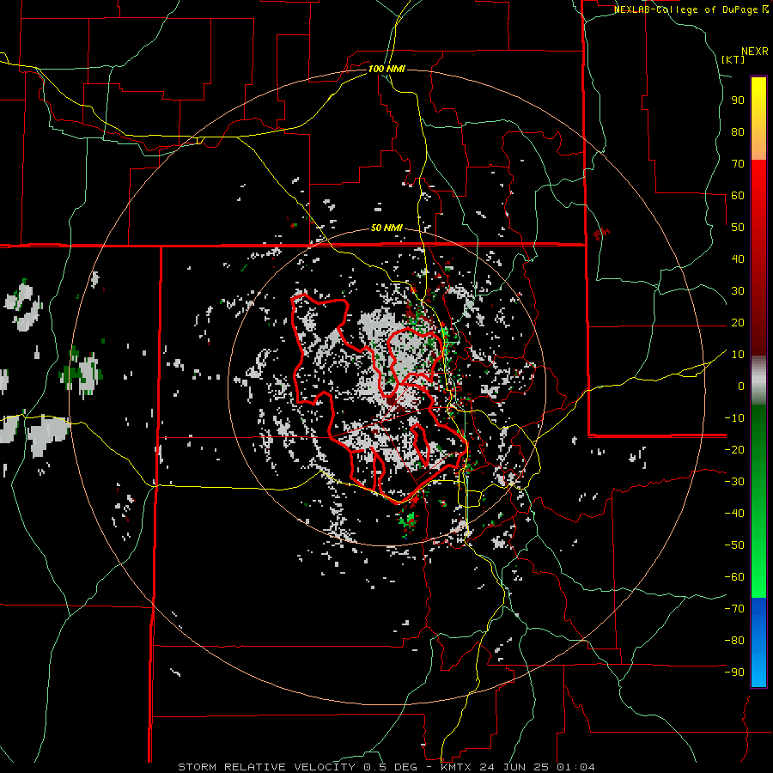
Task: Click the -40 value on velocity scale
Action: (734, 514)
